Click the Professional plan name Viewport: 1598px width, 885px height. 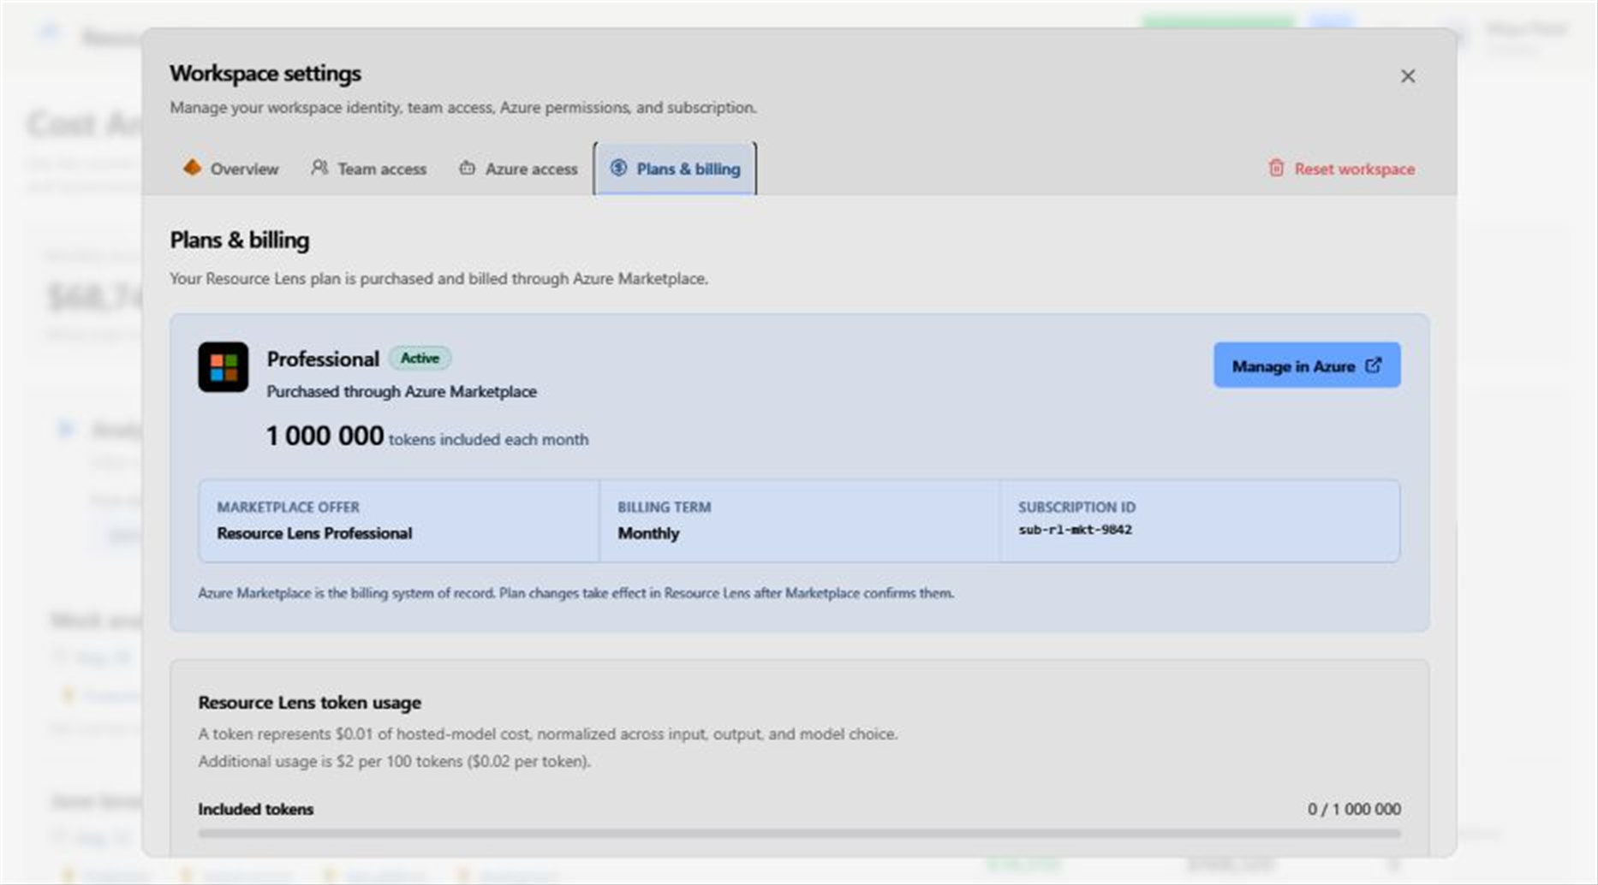323,359
